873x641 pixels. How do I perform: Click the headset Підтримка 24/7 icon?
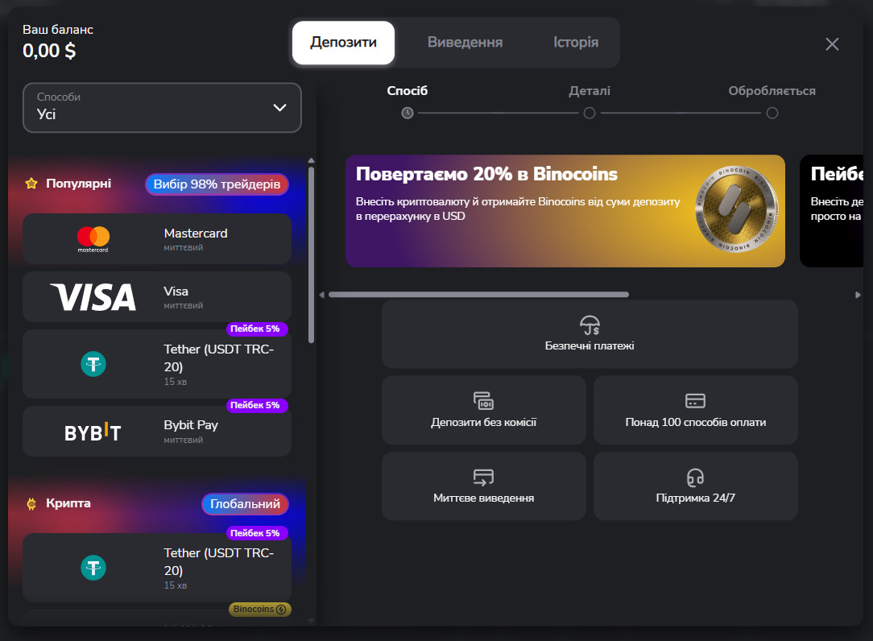pos(695,478)
